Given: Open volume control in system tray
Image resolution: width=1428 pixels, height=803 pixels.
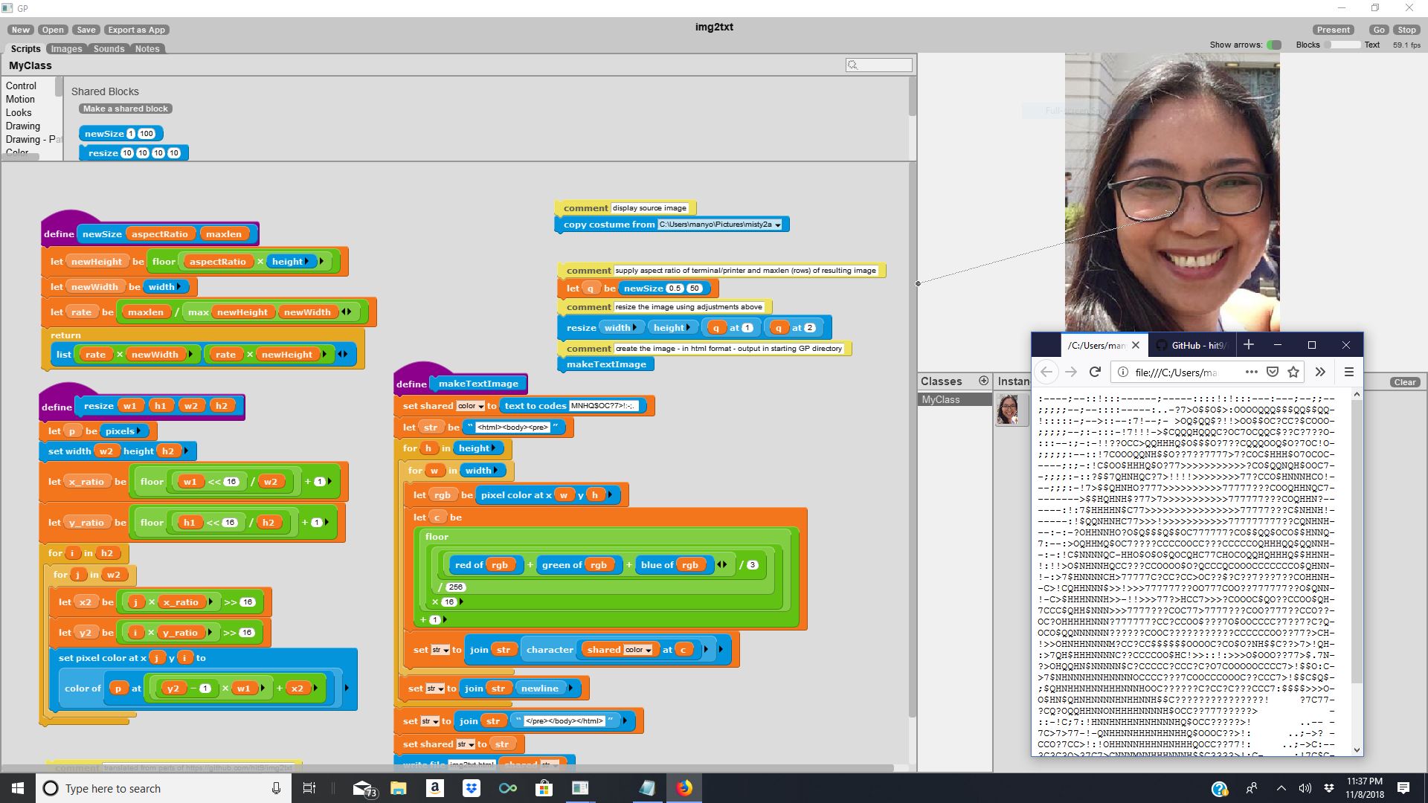Looking at the screenshot, I should [x=1305, y=788].
